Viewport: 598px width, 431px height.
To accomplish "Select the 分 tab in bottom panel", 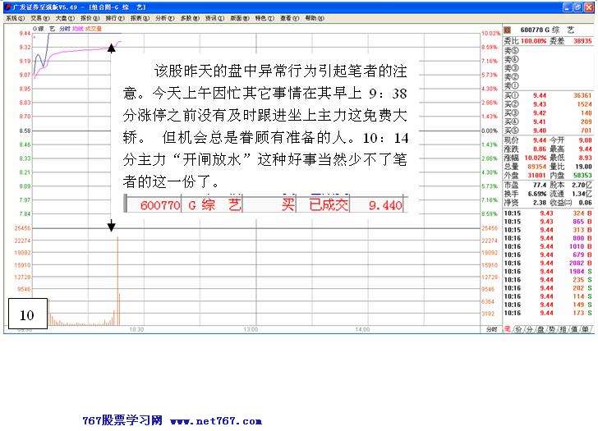I will 530,329.
